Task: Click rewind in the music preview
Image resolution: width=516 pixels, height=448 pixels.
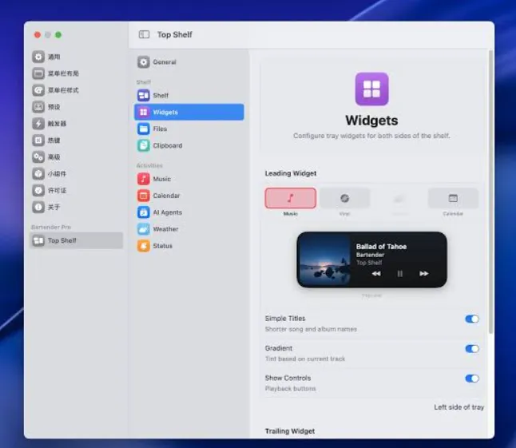Action: click(376, 274)
